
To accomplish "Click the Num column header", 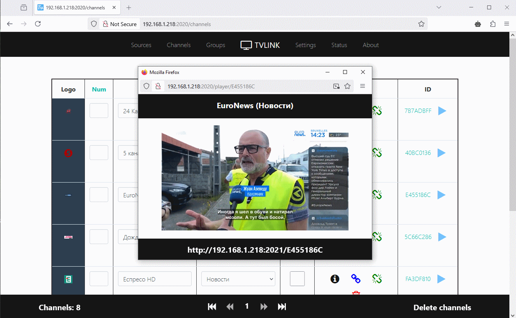I will point(99,89).
